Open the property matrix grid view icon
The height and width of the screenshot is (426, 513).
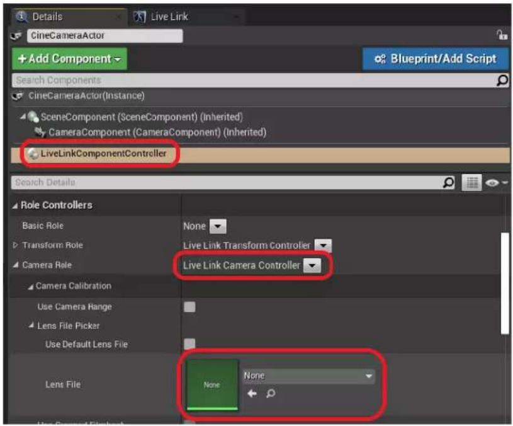point(471,182)
